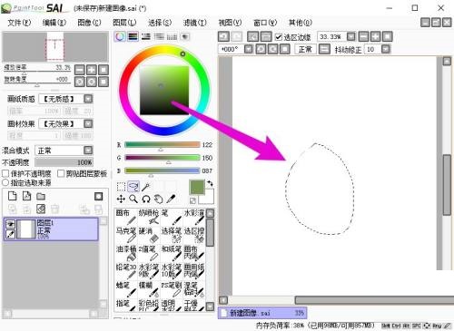
Task: Open the 混合模式 dropdown
Action: [88, 151]
